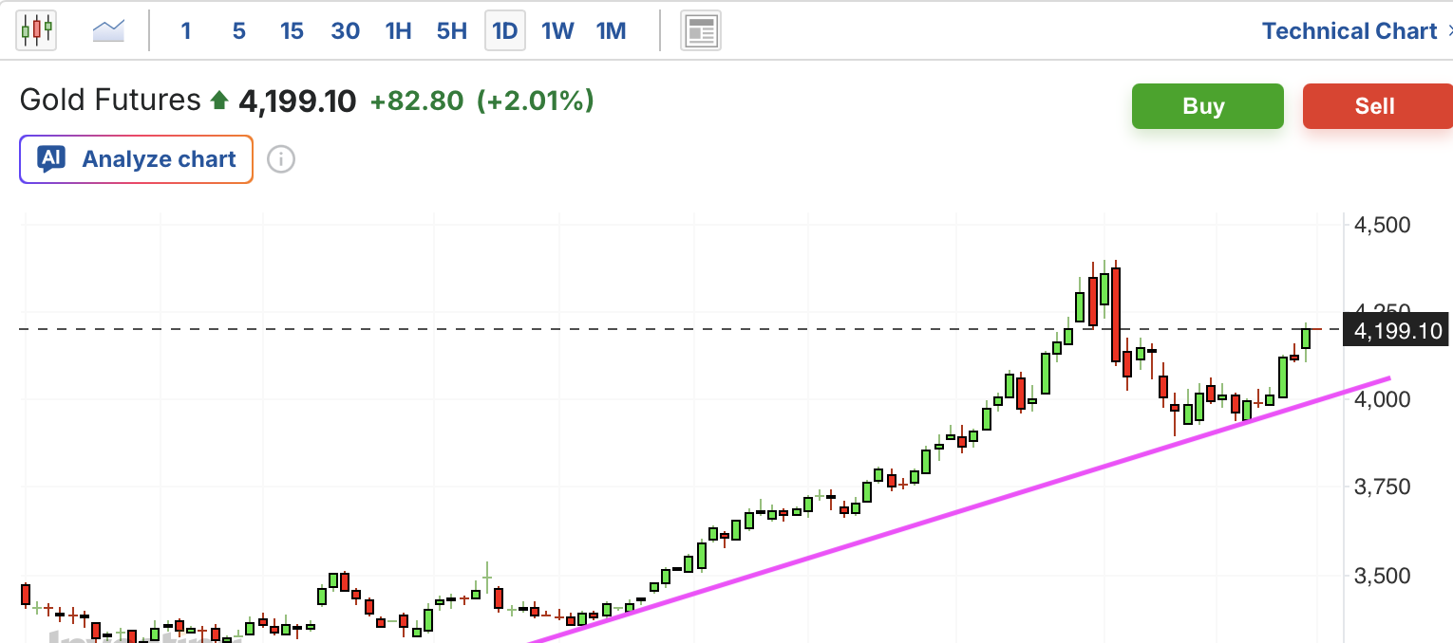Select the 5 minute interval
This screenshot has width=1453, height=643.
coord(238,31)
